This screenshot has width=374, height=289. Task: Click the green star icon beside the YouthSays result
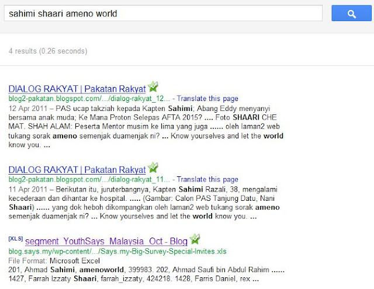tap(195, 239)
